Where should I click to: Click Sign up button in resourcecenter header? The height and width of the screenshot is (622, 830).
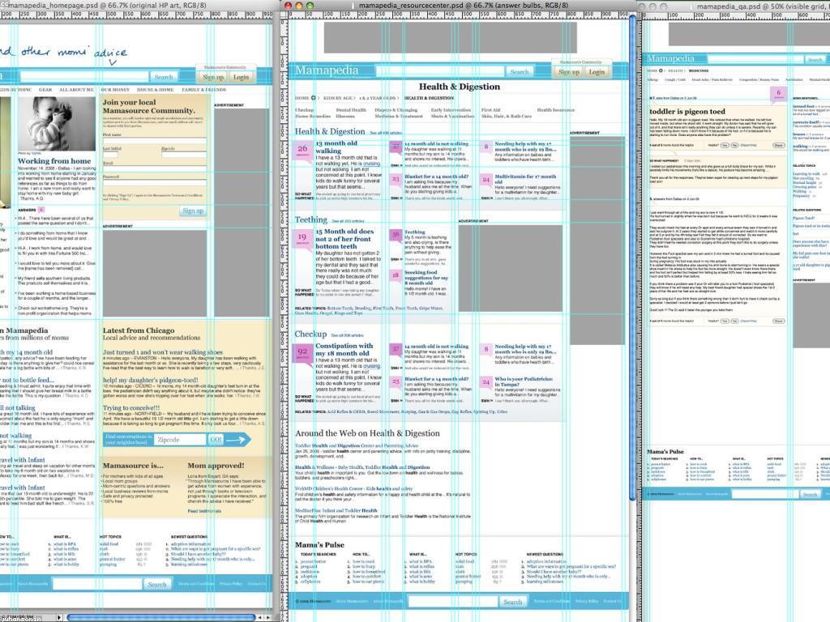pos(569,71)
